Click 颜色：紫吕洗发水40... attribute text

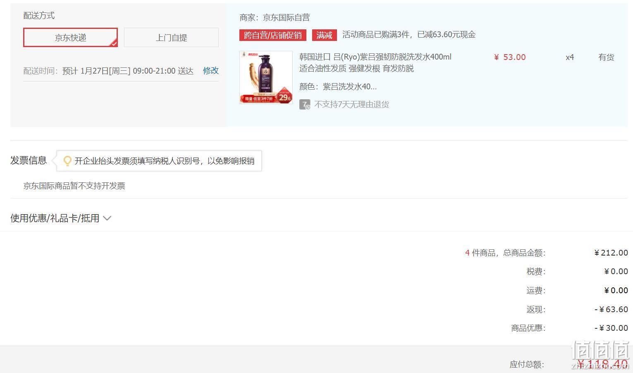point(338,87)
